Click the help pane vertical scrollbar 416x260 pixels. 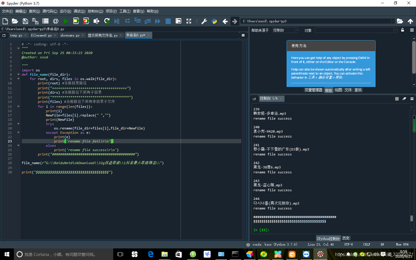(414, 57)
